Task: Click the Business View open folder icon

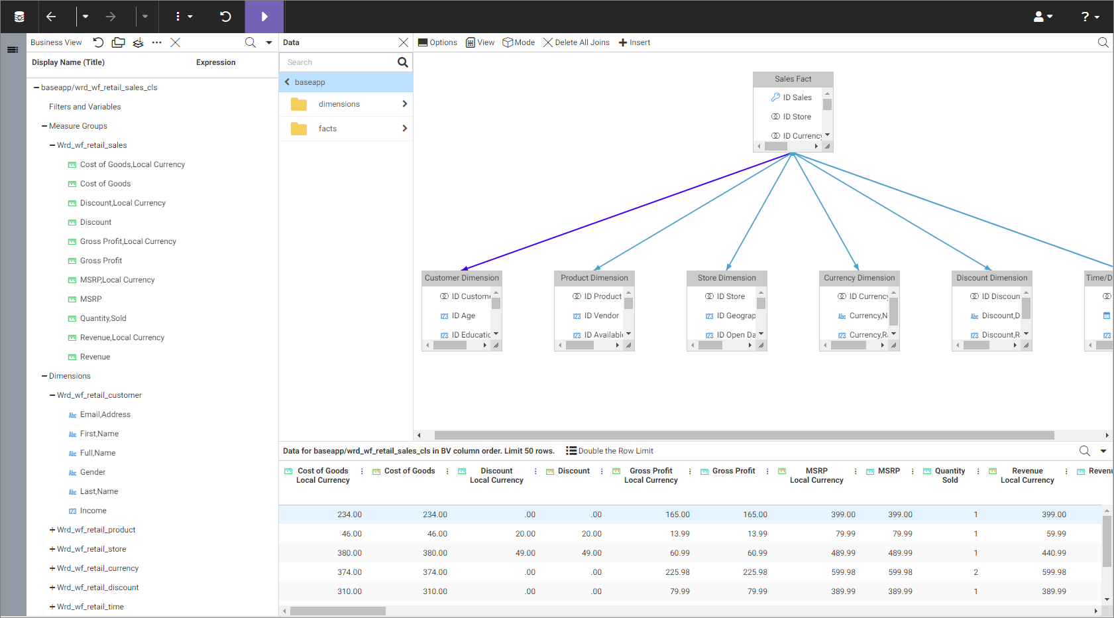Action: pyautogui.click(x=118, y=42)
